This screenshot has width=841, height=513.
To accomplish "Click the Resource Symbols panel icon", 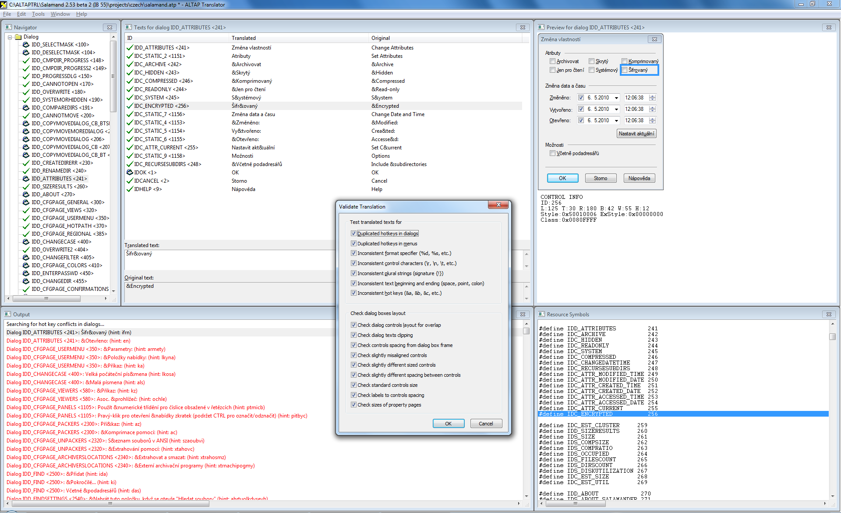I will click(x=541, y=314).
